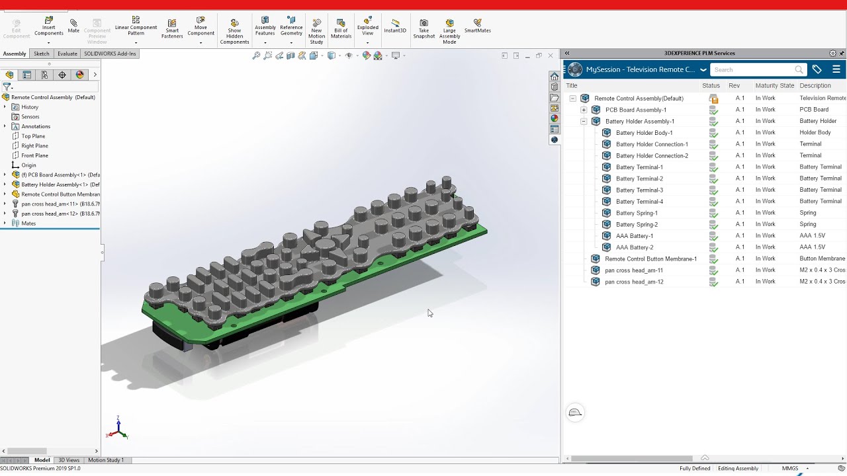
Task: Open the Exploded View tool
Action: pos(367,26)
